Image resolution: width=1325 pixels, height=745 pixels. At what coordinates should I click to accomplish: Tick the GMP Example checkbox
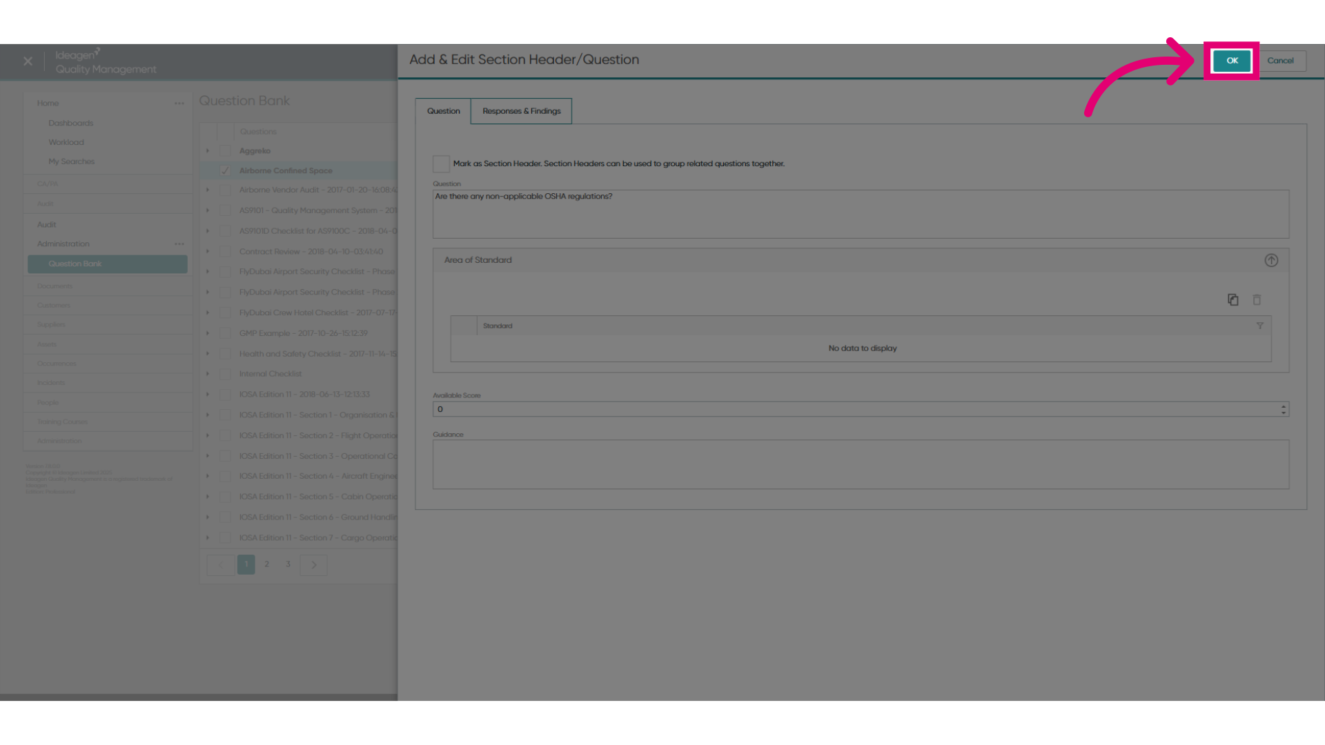(225, 333)
